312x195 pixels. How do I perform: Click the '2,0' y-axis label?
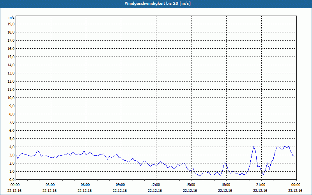click(x=12, y=163)
